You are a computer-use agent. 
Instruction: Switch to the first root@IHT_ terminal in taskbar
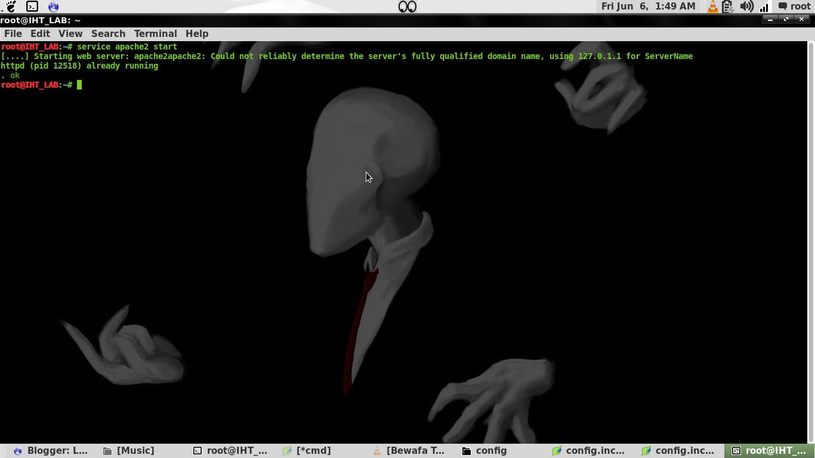coord(230,451)
